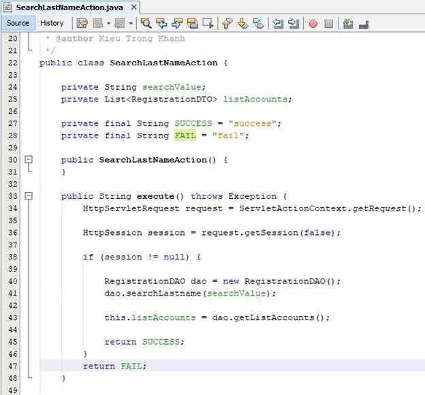Viewport: 425px width, 395px height.
Task: Start macro recording red button
Action: [313, 24]
